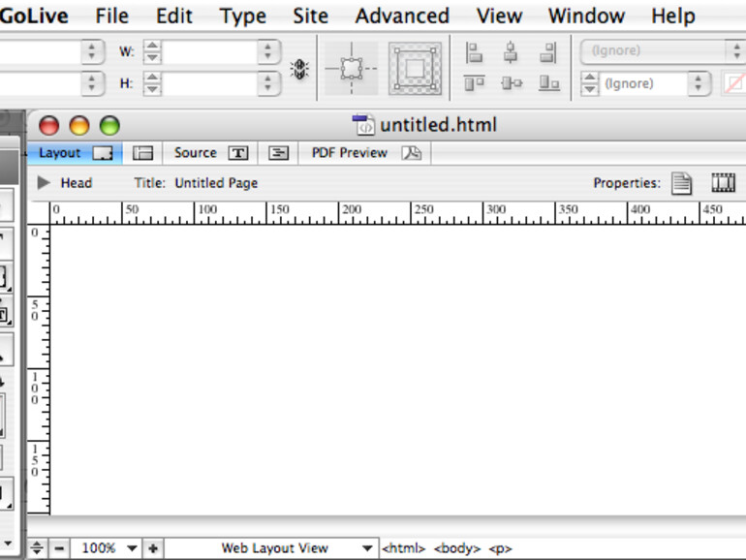This screenshot has width=746, height=560.
Task: Select the <body> tag in markup bar
Action: pos(456,548)
